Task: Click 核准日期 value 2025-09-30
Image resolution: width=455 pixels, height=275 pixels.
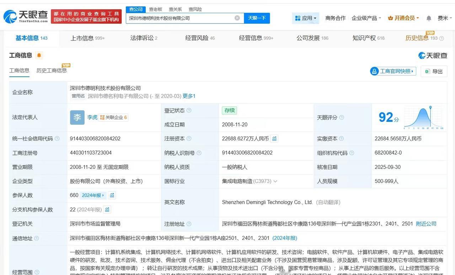Action: [x=387, y=167]
